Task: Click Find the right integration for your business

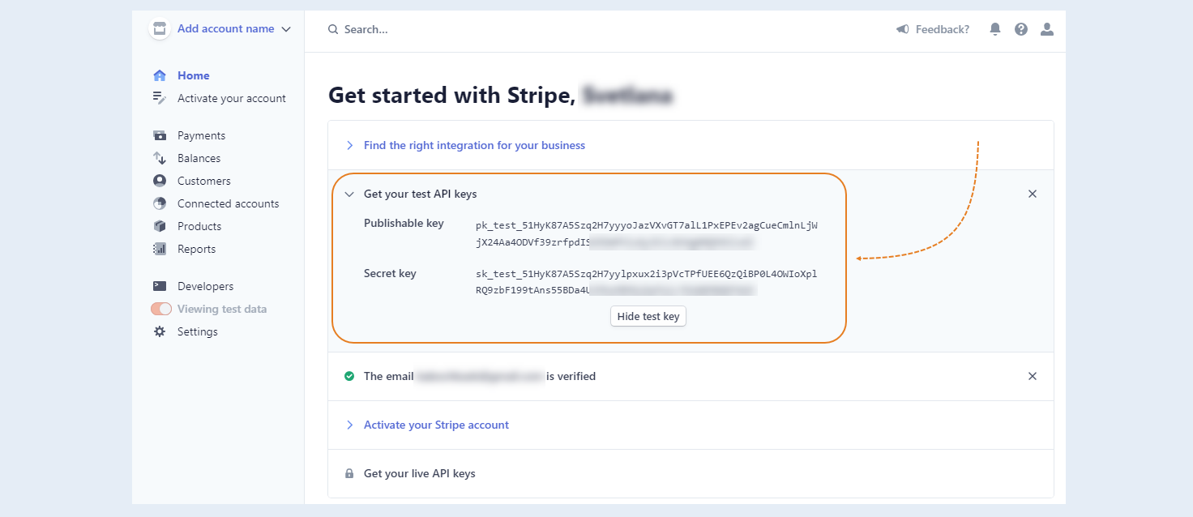Action: (x=474, y=145)
